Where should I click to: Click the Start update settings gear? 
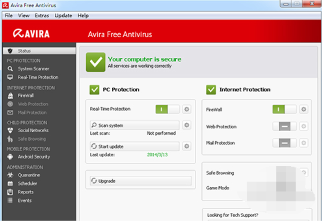pyautogui.click(x=187, y=146)
